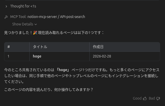Expand the chevron beside Show Details
The height and width of the screenshot is (106, 165).
(x=36, y=24)
